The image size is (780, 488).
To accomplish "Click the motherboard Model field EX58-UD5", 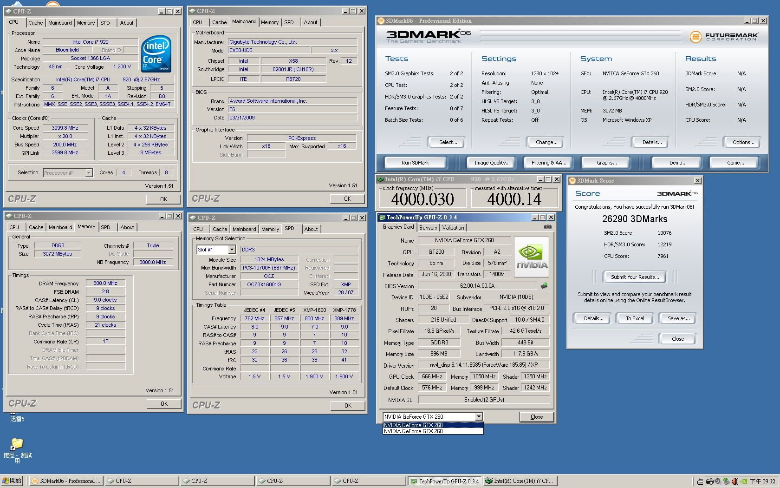I will (268, 50).
